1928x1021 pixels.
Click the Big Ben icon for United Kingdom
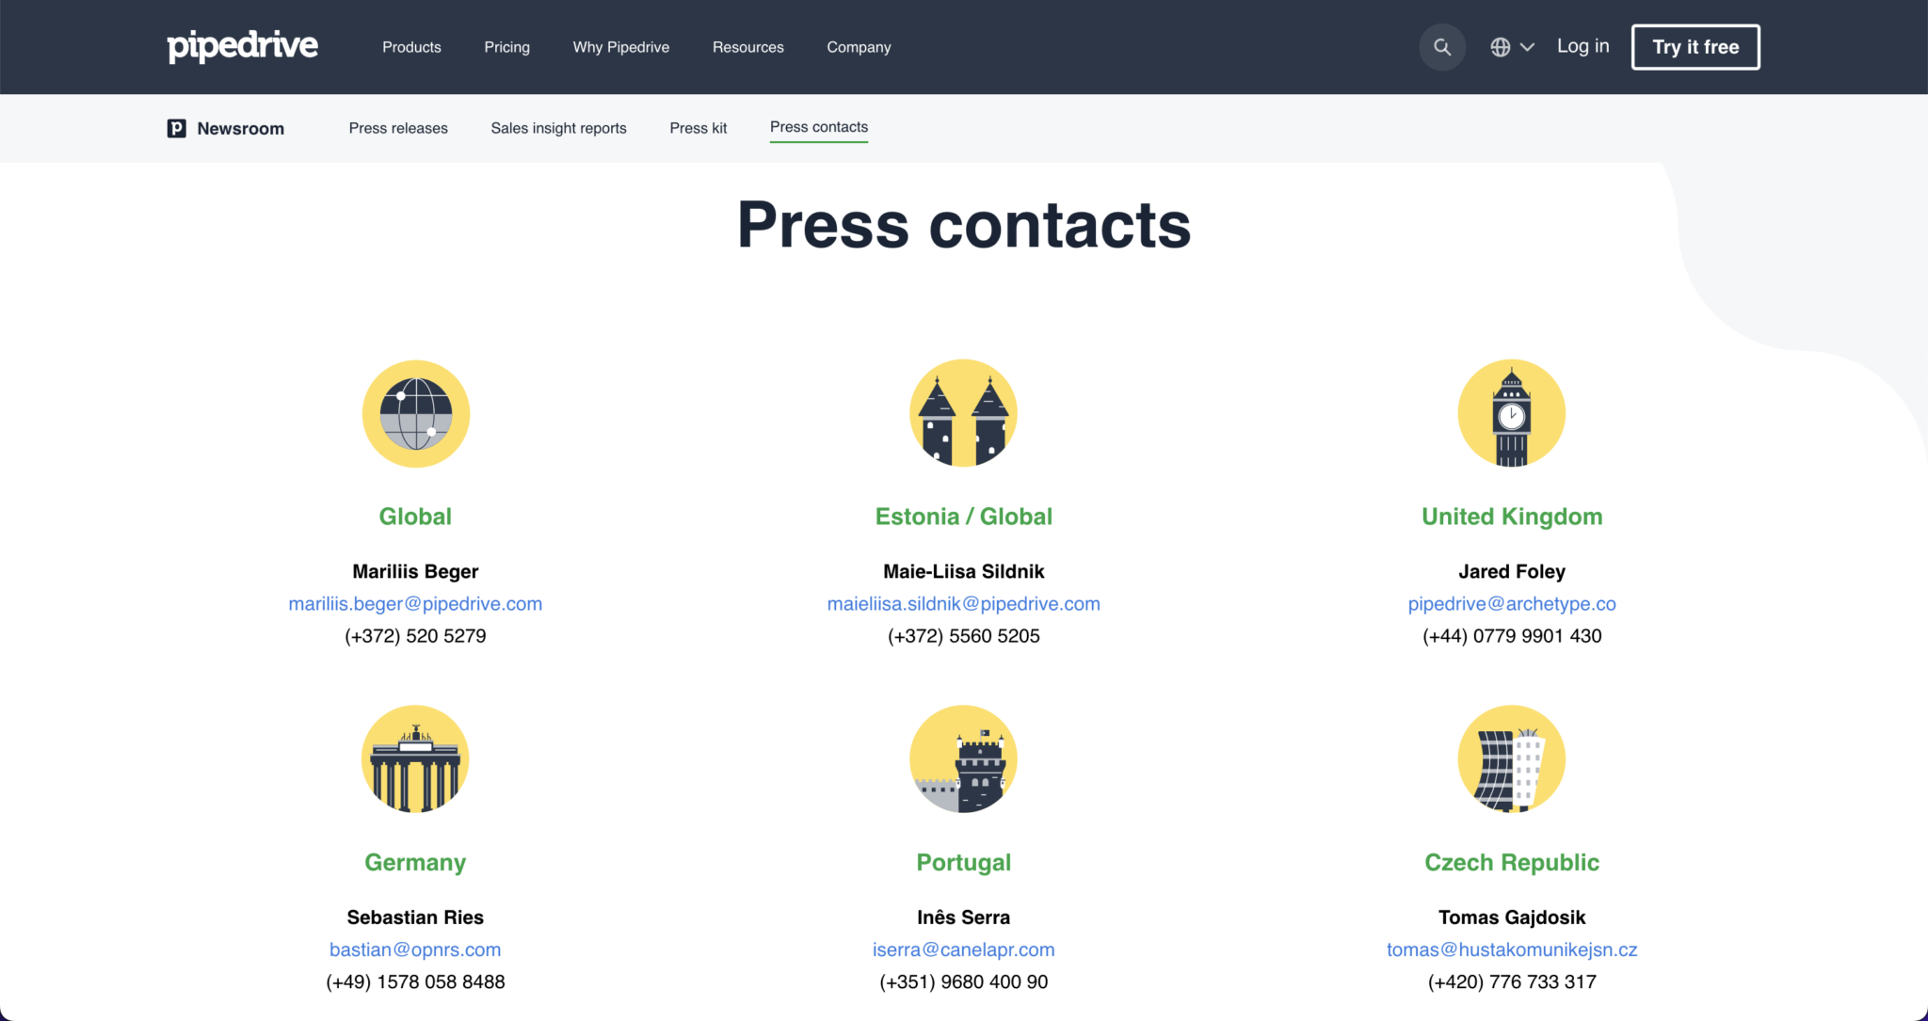1511,414
